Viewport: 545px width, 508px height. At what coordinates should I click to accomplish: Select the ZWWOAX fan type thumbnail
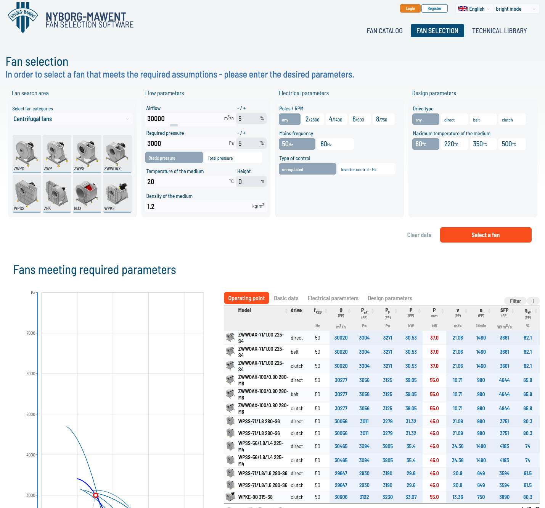pos(117,154)
